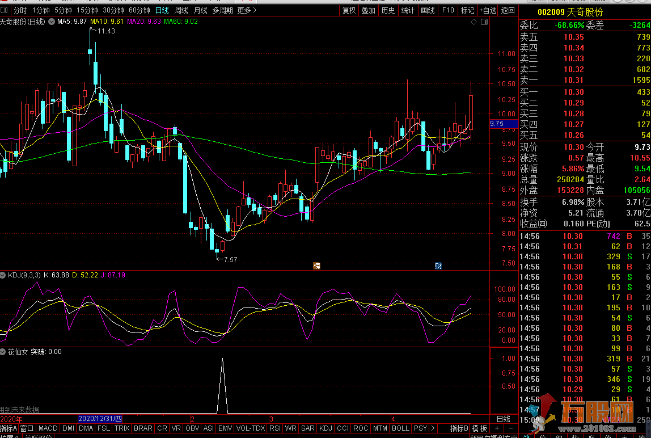Select the 窗口 tab in bottom bar
651x438 pixels.
tap(27, 428)
